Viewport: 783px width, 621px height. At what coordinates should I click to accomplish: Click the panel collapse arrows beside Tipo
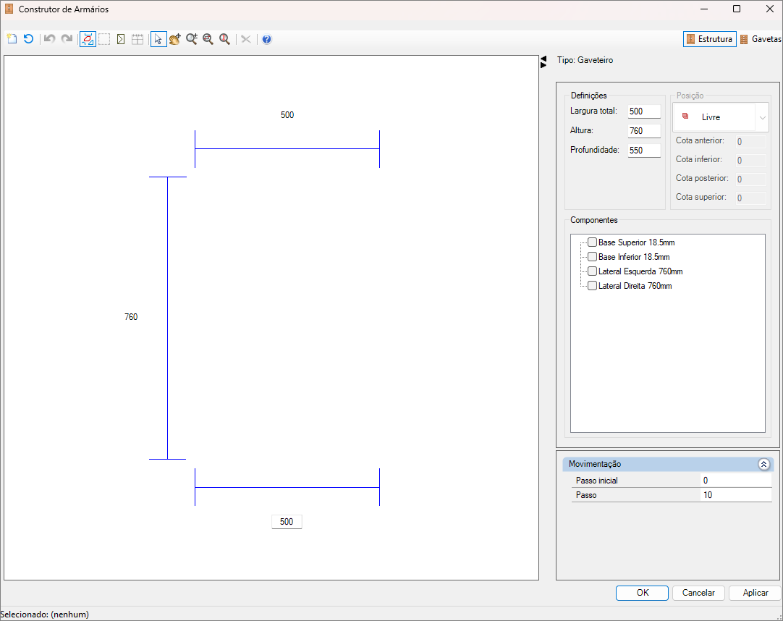(543, 62)
